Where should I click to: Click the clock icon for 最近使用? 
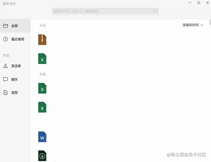pos(5,39)
